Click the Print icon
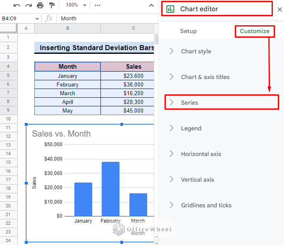 pos(40,5)
